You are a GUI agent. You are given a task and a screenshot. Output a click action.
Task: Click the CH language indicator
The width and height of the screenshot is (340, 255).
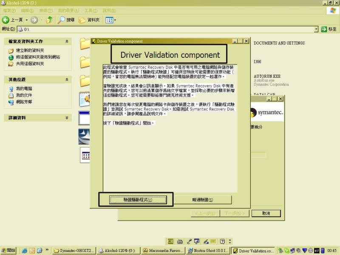(170, 241)
